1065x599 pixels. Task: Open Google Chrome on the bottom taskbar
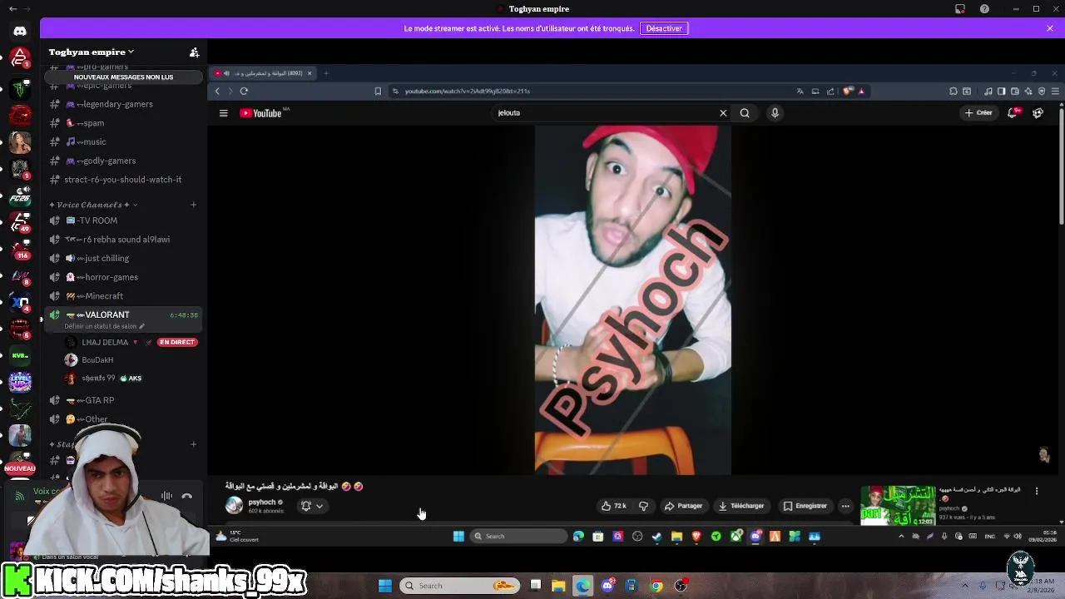click(656, 586)
